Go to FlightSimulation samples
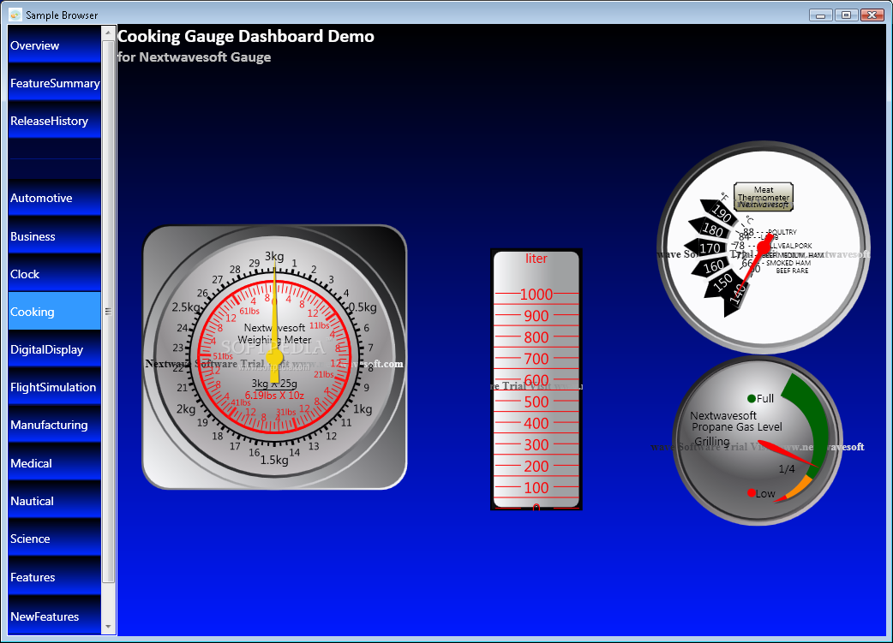Screen dimensions: 893x643 coord(55,387)
